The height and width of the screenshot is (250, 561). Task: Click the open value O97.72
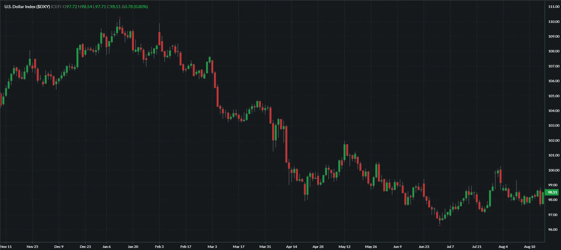(x=70, y=7)
